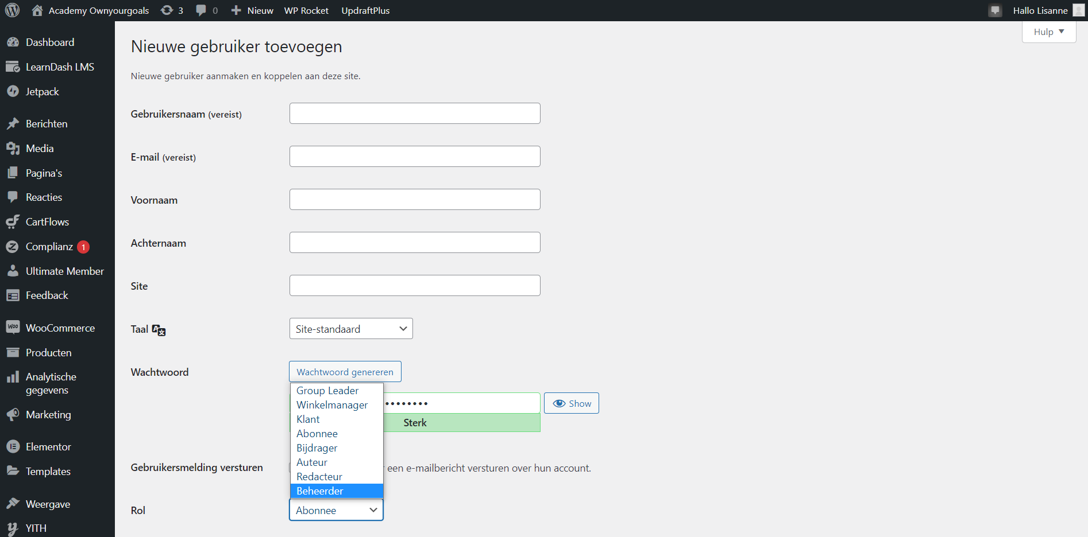Click the Gebruikersnaam input field
Viewport: 1088px width, 537px height.
point(415,114)
